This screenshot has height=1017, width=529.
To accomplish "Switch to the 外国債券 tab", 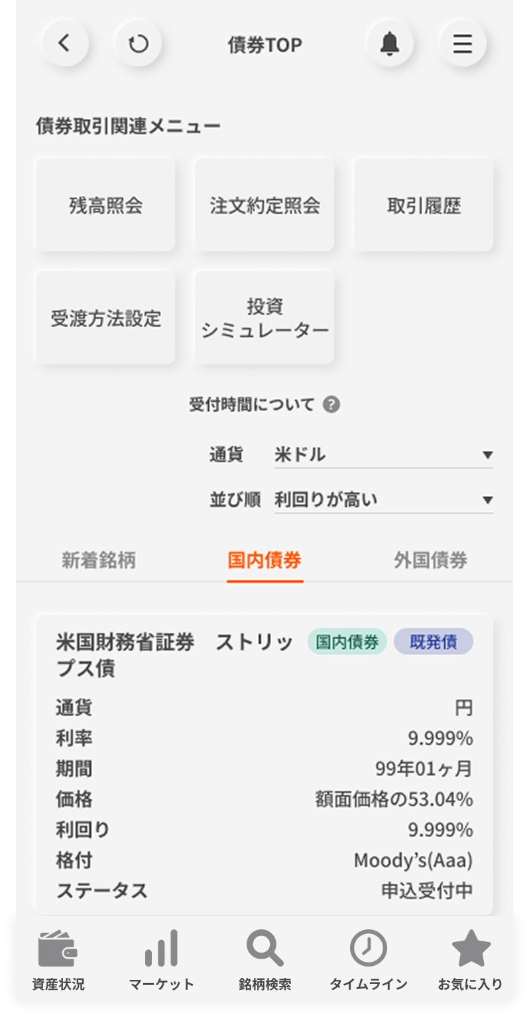I will point(430,560).
